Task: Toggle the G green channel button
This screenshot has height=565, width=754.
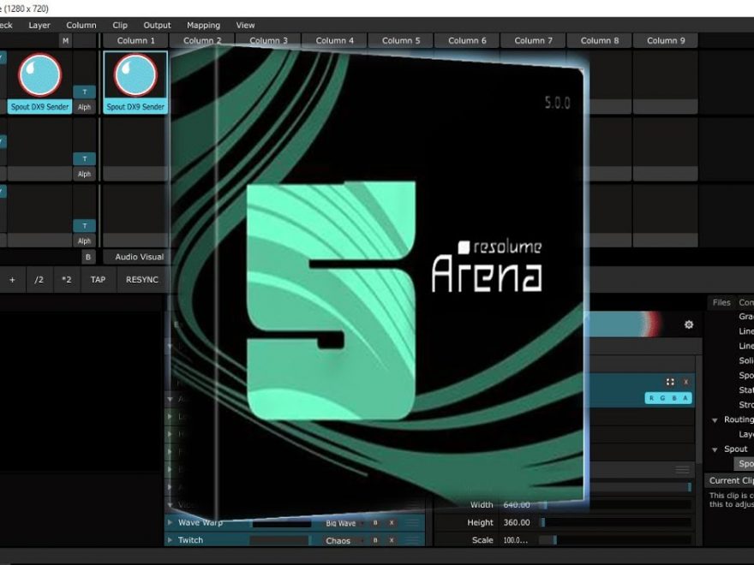Action: tap(662, 398)
